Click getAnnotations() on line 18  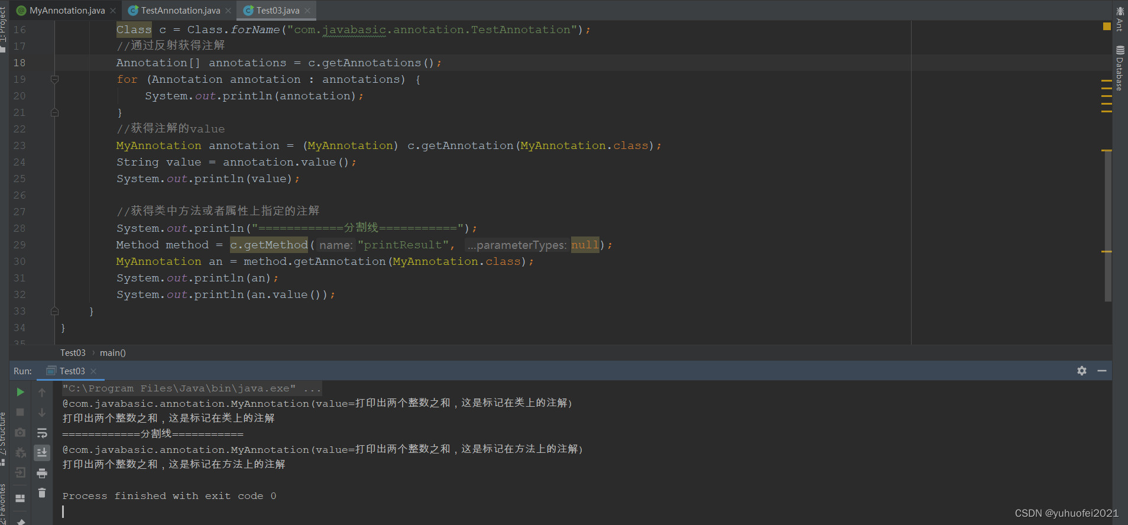point(377,63)
